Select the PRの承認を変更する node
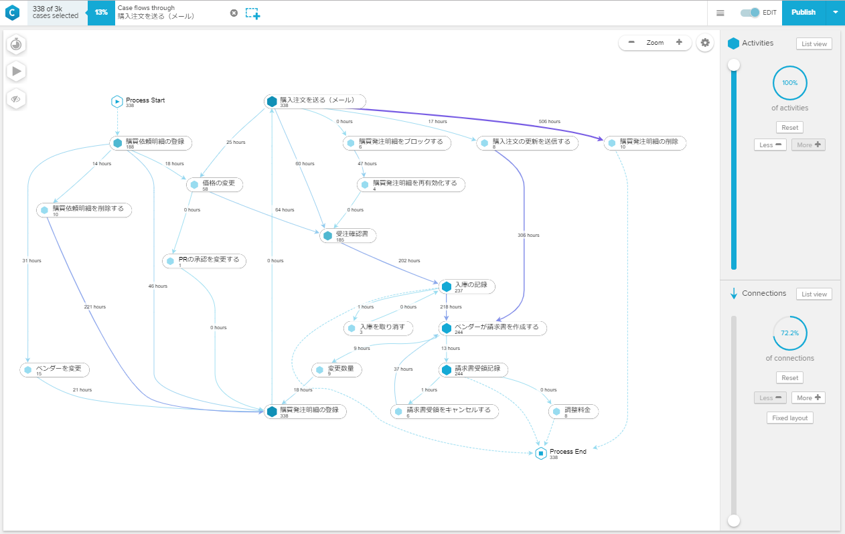Viewport: 845px width, 534px height. point(204,261)
